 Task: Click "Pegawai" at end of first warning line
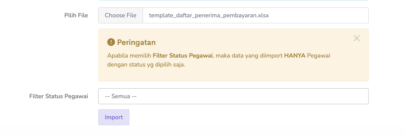coord(318,56)
